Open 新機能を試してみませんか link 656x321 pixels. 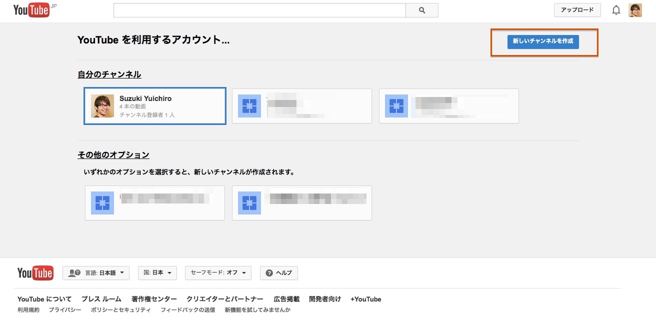[x=257, y=310]
